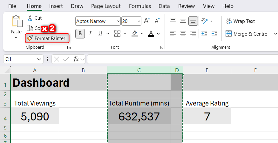Select all cells corner triangle
Viewport: 278px width, 143px height.
[x=7, y=71]
